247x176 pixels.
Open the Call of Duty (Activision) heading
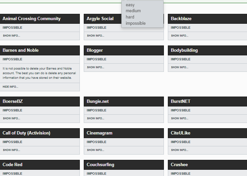(x=26, y=133)
